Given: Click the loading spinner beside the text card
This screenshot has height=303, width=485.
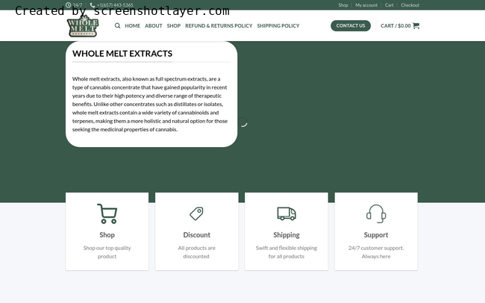Looking at the screenshot, I should [242, 122].
